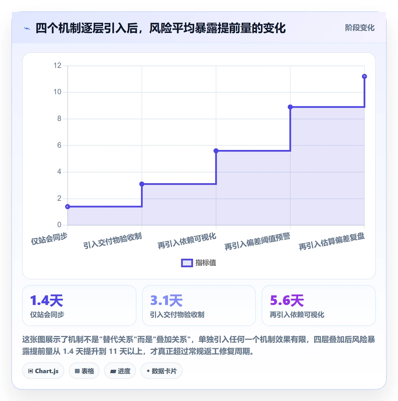Click the grid icon in 表格 tag
Viewport: 398px width, 401px height.
click(x=77, y=371)
